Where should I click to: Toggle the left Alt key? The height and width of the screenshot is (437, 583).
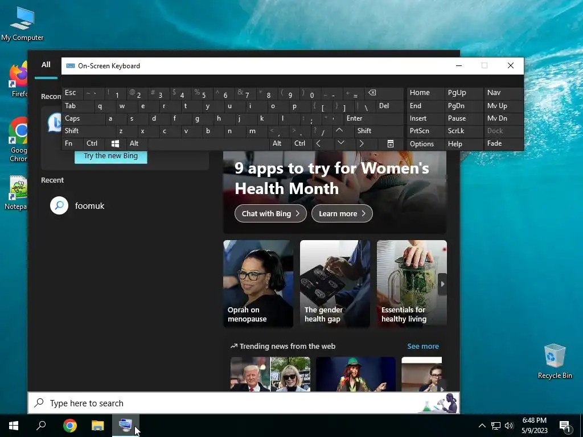[137, 143]
